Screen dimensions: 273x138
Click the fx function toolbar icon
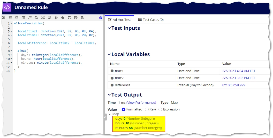56,18
